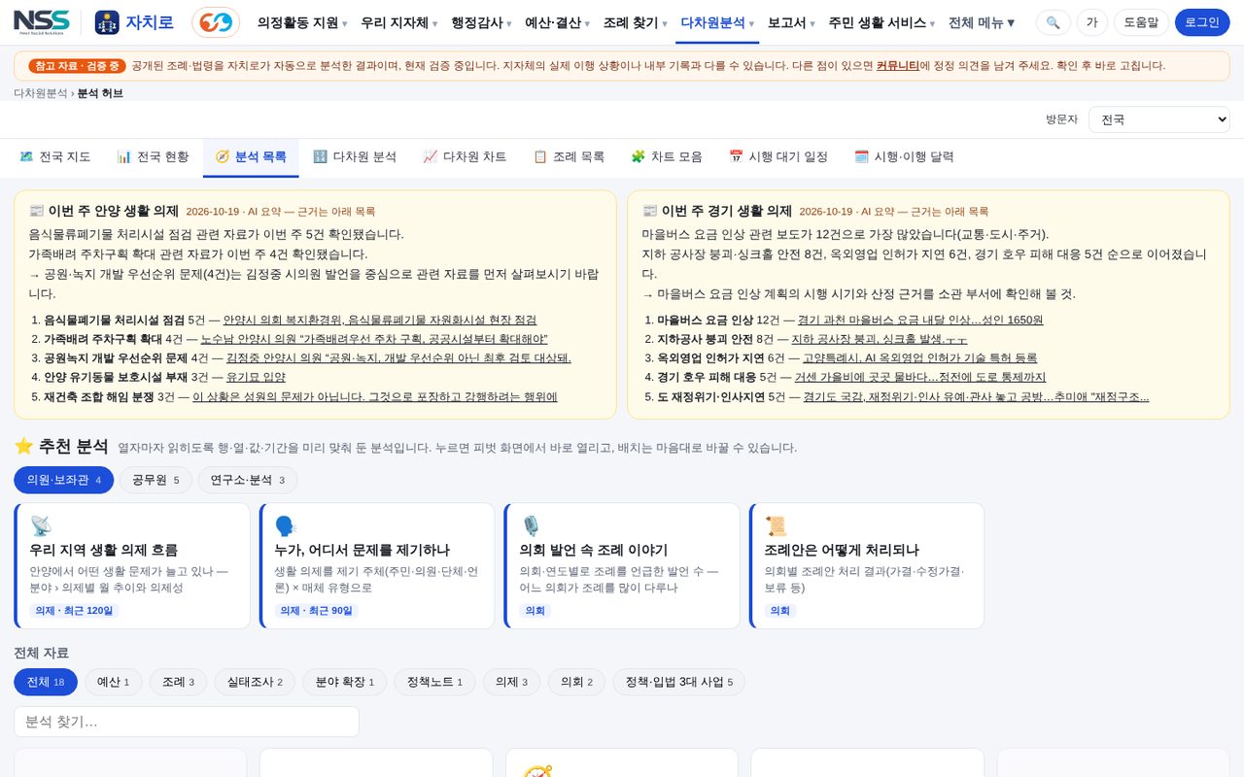Open the 누가, 어디서 문제를 제기하나 card
The height and width of the screenshot is (777, 1244).
(x=376, y=565)
